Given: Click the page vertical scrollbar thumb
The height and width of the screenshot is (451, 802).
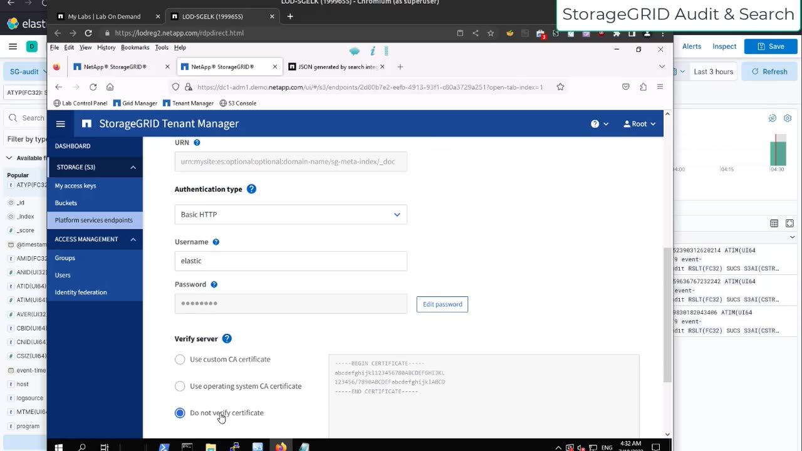Looking at the screenshot, I should (x=667, y=314).
